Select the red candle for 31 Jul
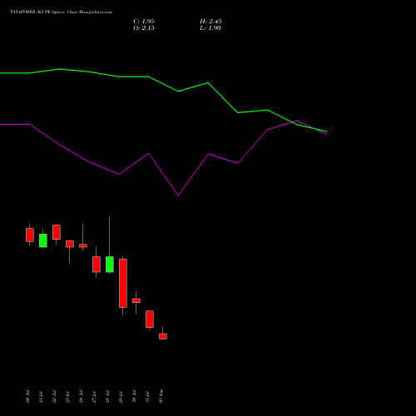The height and width of the screenshot is (416, 416). (150, 319)
